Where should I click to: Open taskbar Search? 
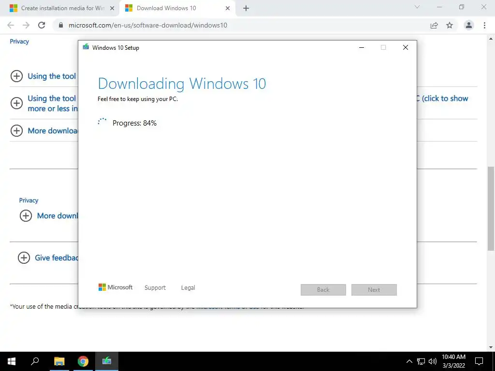click(35, 361)
